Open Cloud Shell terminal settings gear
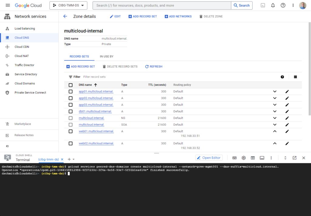The image size is (311, 216). pyautogui.click(x=244, y=158)
